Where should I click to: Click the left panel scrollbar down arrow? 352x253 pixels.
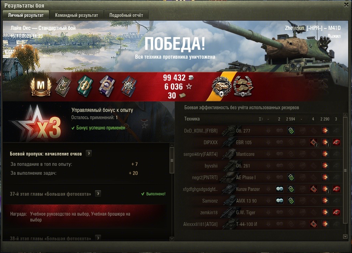pos(172,239)
